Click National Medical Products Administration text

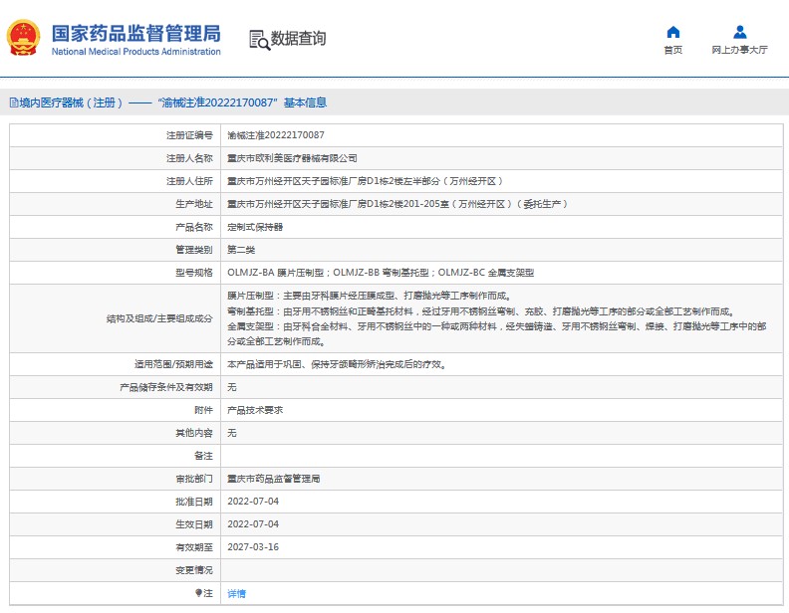(135, 52)
